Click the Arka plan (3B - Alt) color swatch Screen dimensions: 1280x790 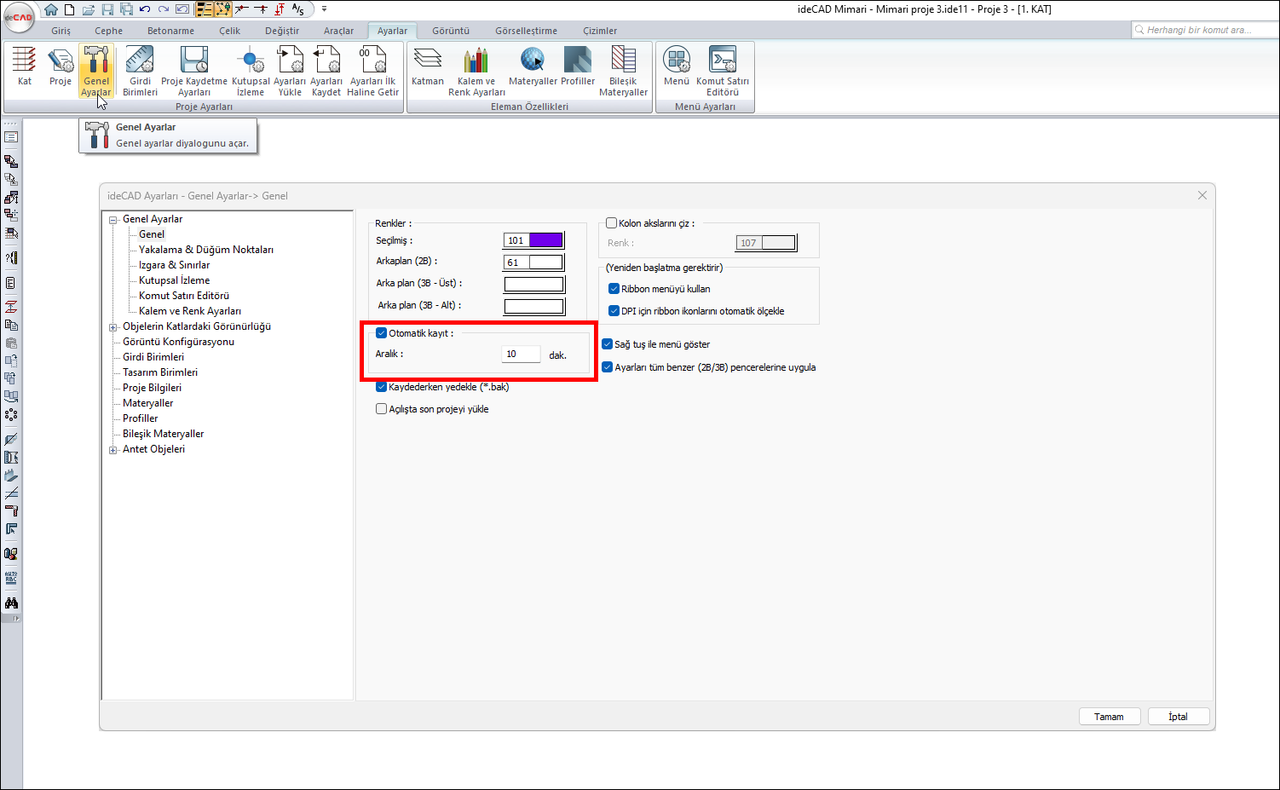[534, 306]
